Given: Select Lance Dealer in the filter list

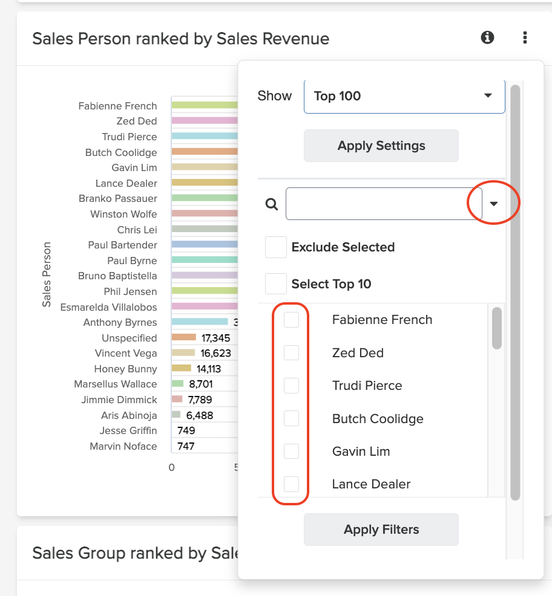Looking at the screenshot, I should [371, 484].
